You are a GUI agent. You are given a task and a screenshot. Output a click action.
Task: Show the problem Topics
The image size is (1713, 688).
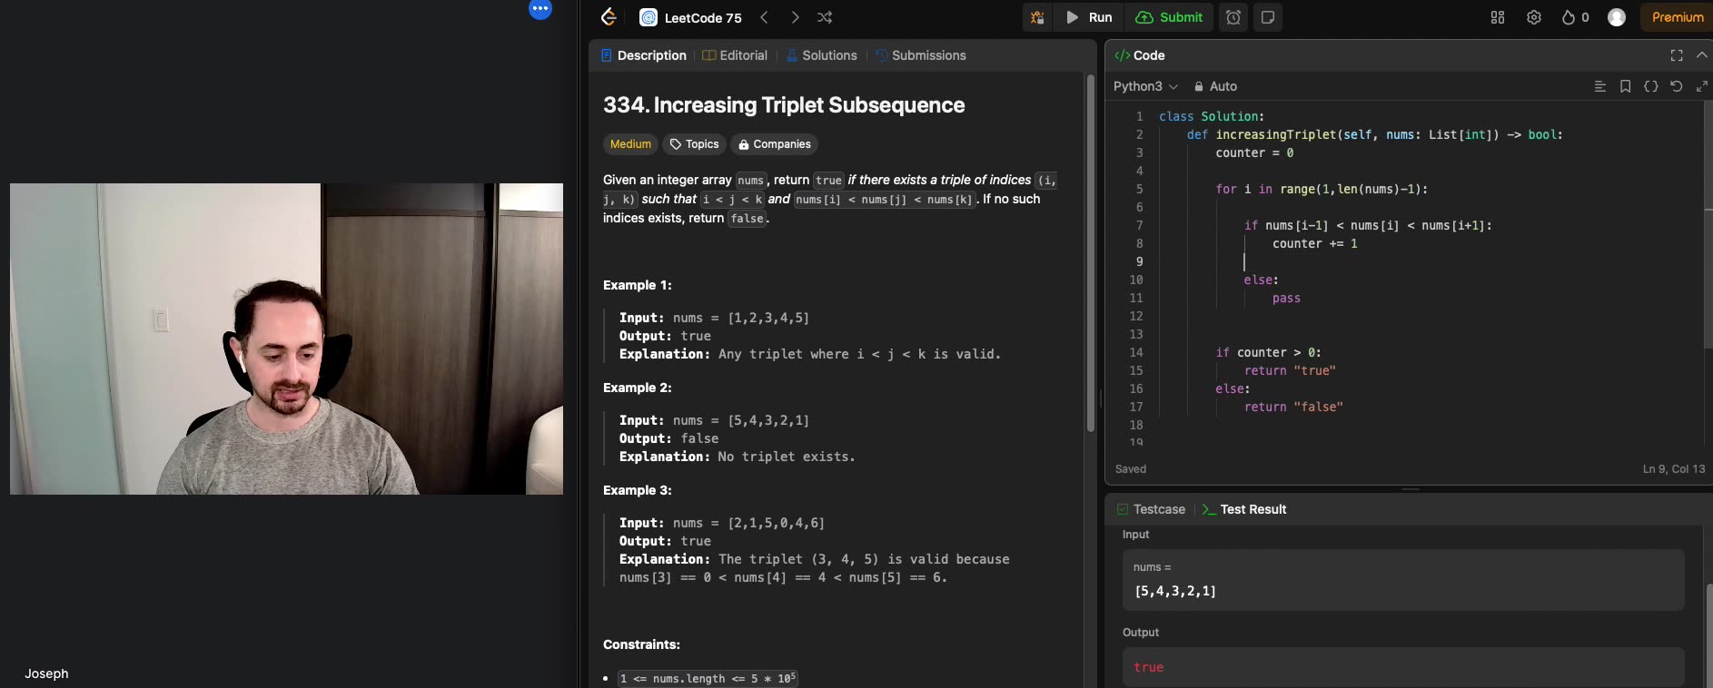coord(694,144)
